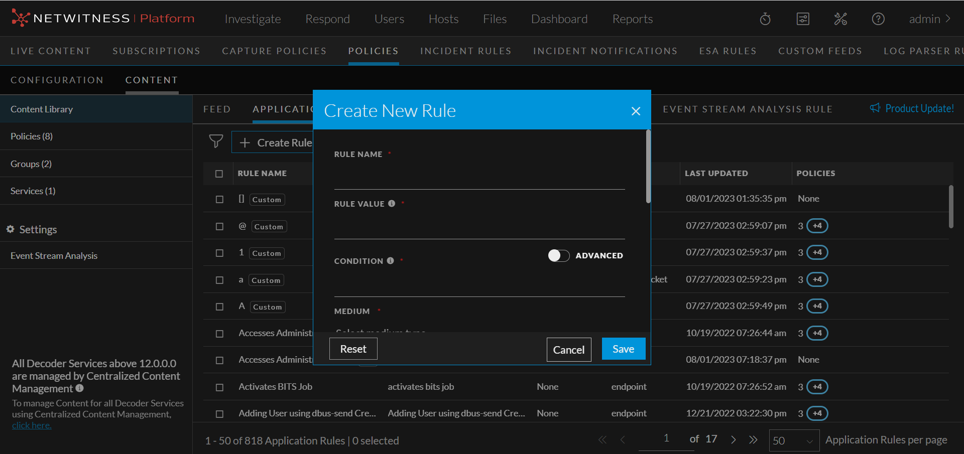Click the RULE VALUE info icon
The width and height of the screenshot is (964, 454).
(x=392, y=204)
